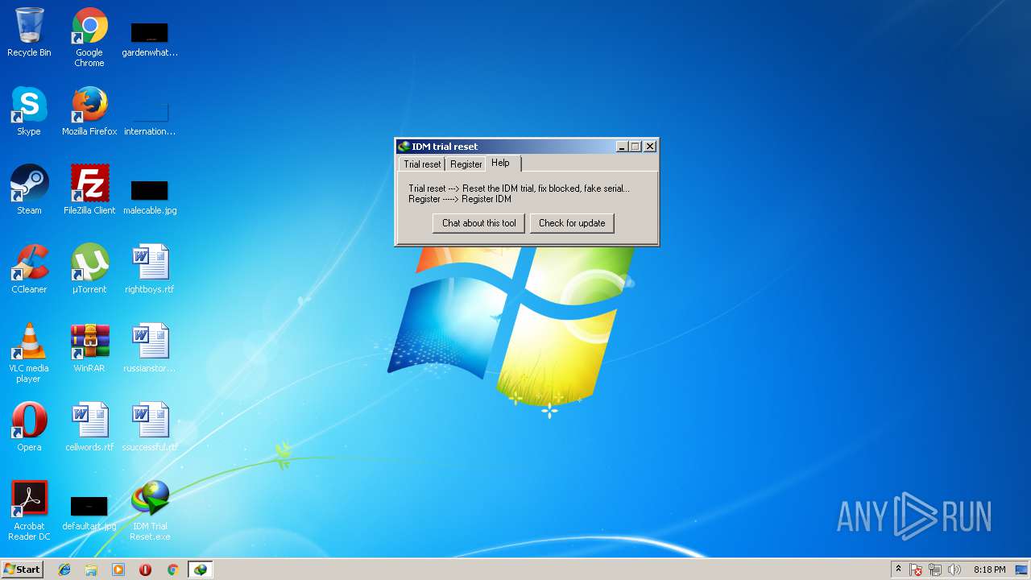Click the 8:18 PM clock

(x=989, y=570)
